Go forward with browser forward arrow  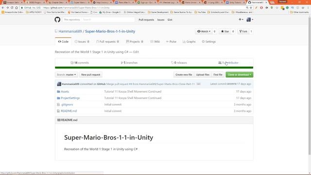7,8
